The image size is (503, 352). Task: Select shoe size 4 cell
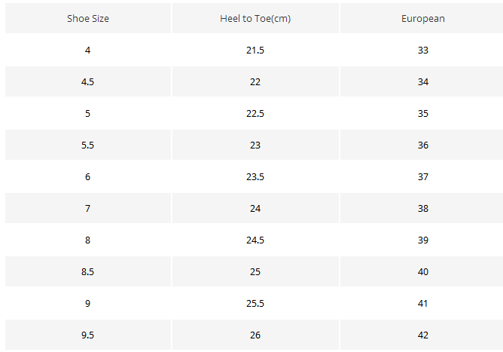tap(88, 50)
